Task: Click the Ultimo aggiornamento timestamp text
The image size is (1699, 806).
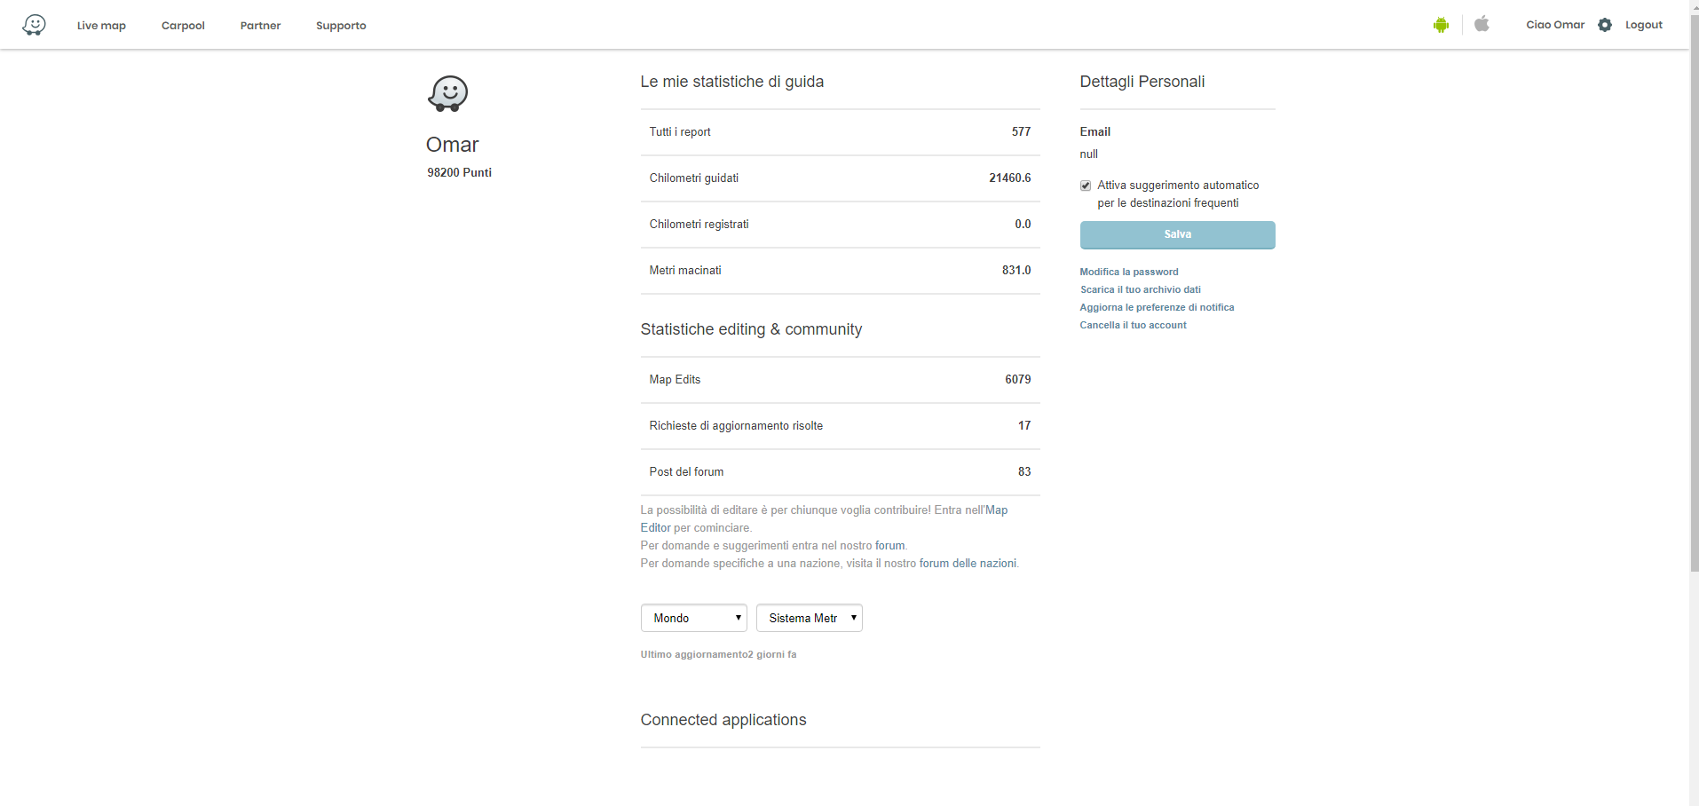Action: [718, 655]
